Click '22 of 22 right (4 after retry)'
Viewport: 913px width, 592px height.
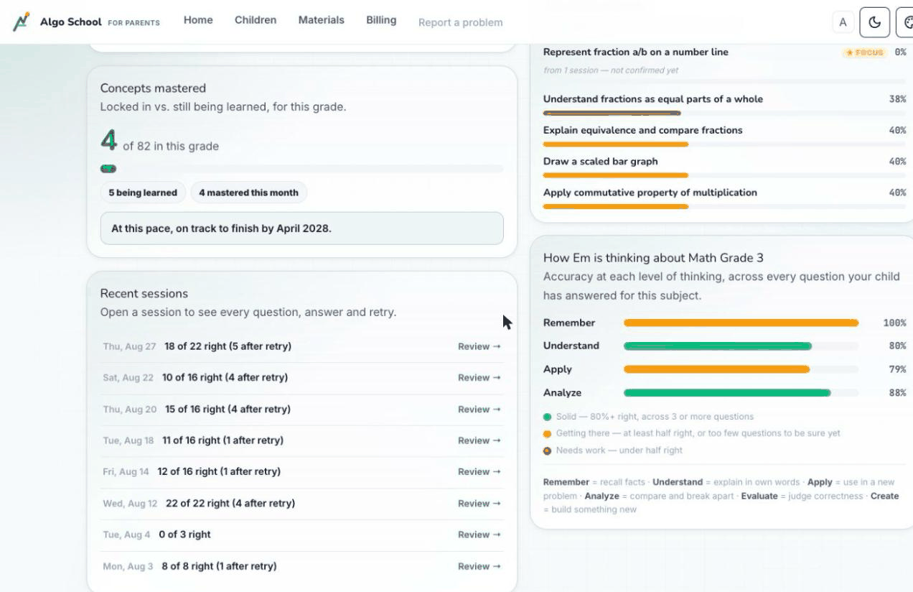pos(230,504)
